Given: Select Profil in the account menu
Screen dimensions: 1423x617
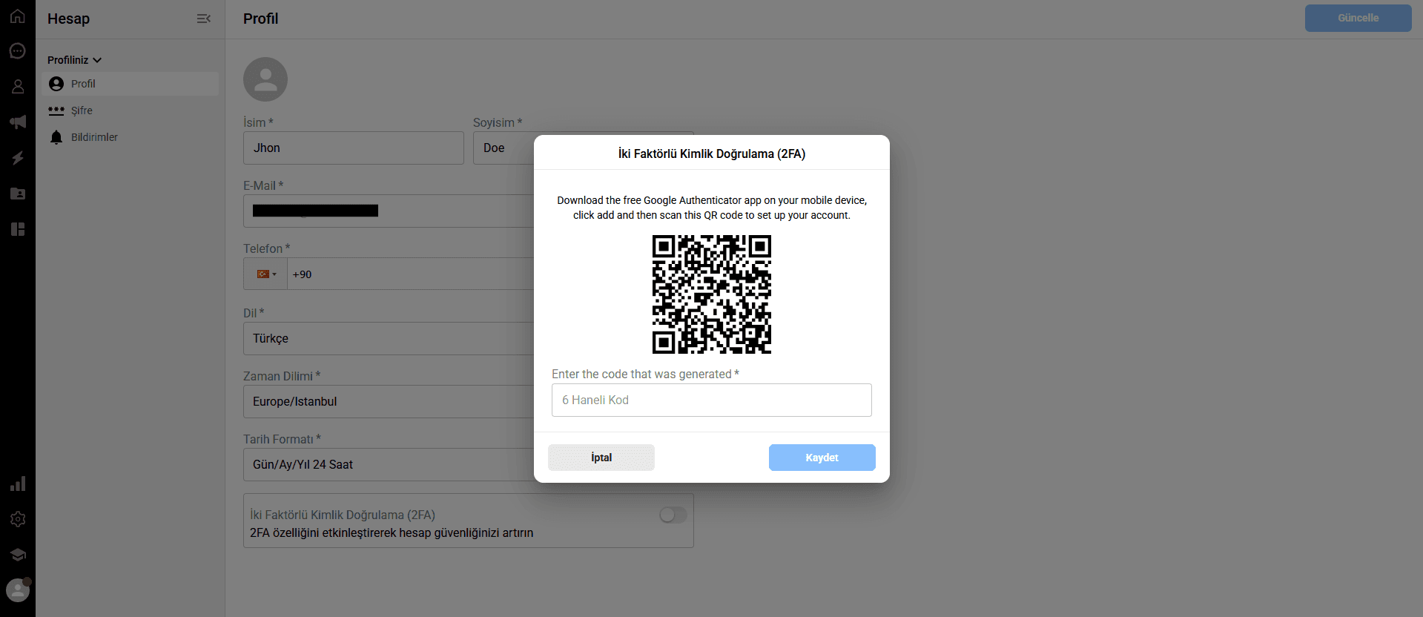Looking at the screenshot, I should coord(131,84).
